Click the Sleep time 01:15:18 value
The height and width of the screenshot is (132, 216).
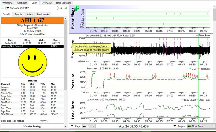tap(27, 43)
